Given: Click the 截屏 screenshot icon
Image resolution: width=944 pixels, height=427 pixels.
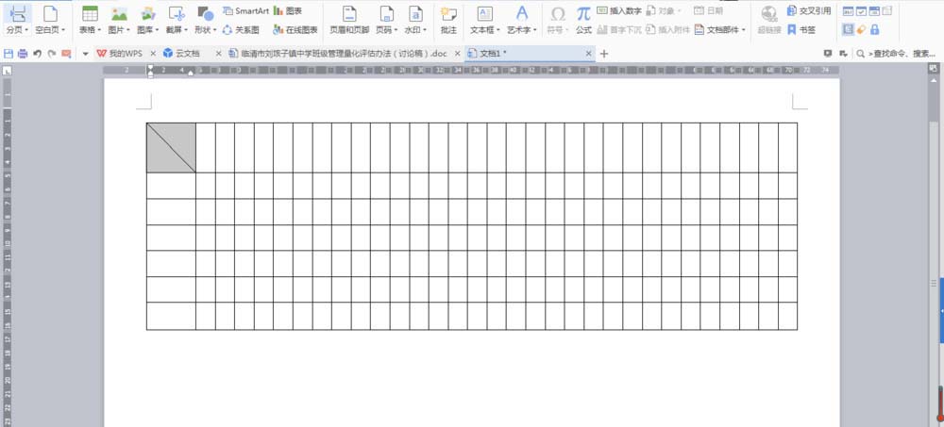Looking at the screenshot, I should (x=177, y=13).
